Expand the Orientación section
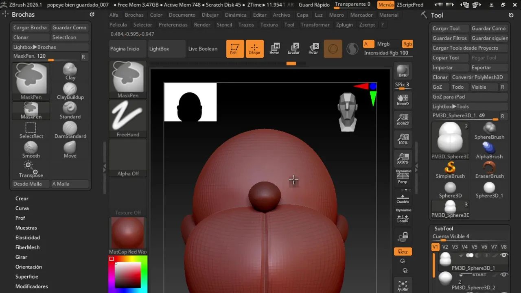This screenshot has height=293, width=521. [x=28, y=267]
